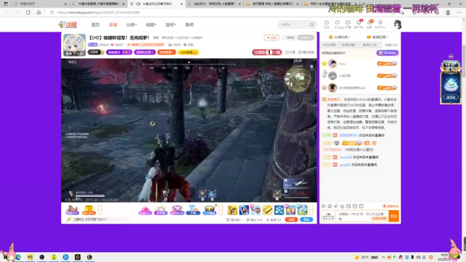This screenshot has height=262, width=466.
Task: Open the purple diamond 钻石 activity icon
Action: coord(177,210)
